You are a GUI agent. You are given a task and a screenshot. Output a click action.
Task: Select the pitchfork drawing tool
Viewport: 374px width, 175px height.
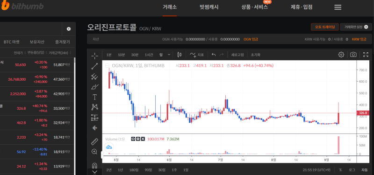click(95, 77)
